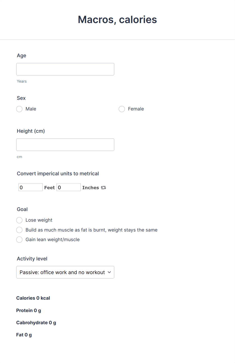Image resolution: width=235 pixels, height=363 pixels.
Task: Click the Inches input box
Action: coord(68,187)
